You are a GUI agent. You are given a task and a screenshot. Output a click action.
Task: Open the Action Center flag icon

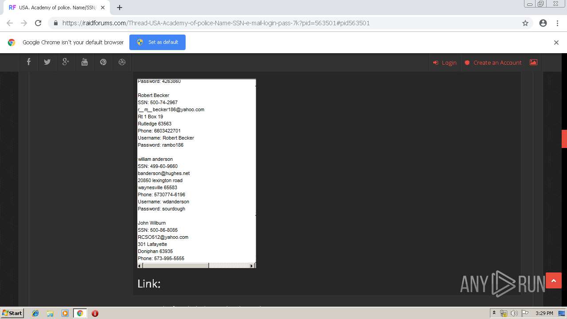pyautogui.click(x=524, y=313)
